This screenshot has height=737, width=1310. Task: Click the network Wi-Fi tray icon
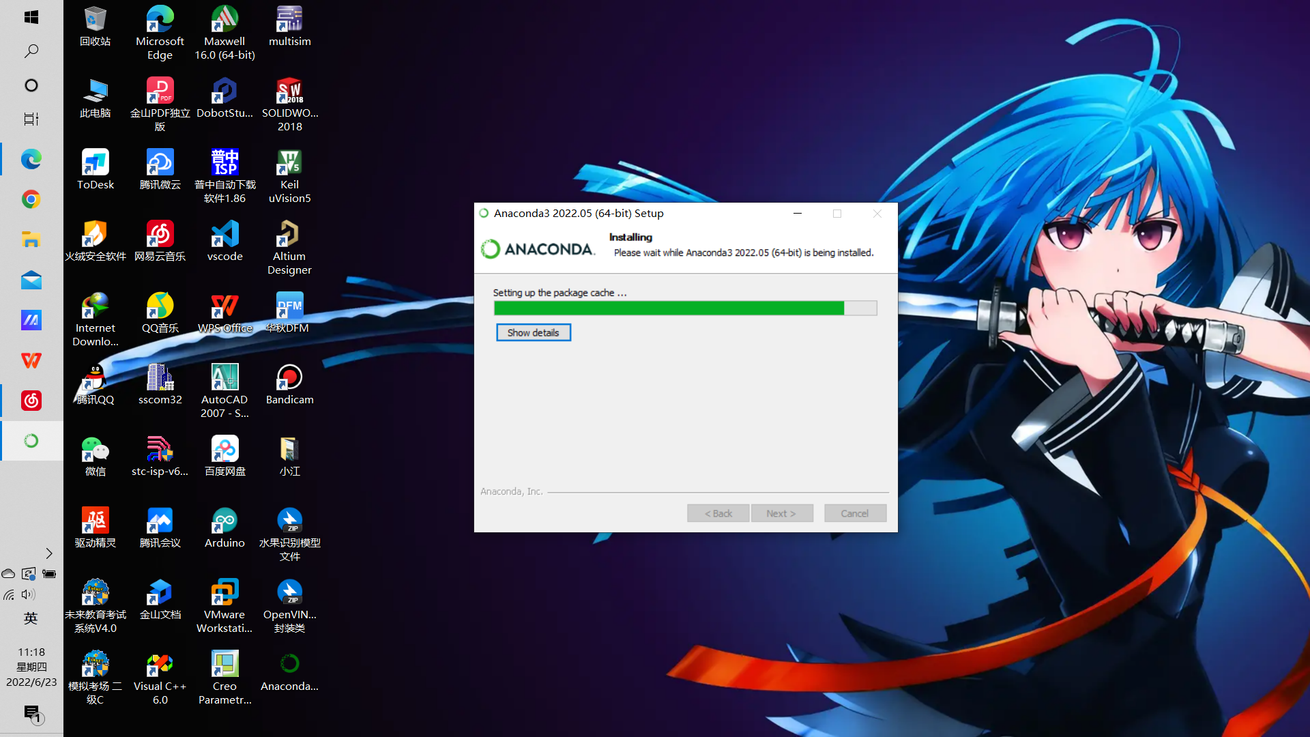(x=9, y=595)
